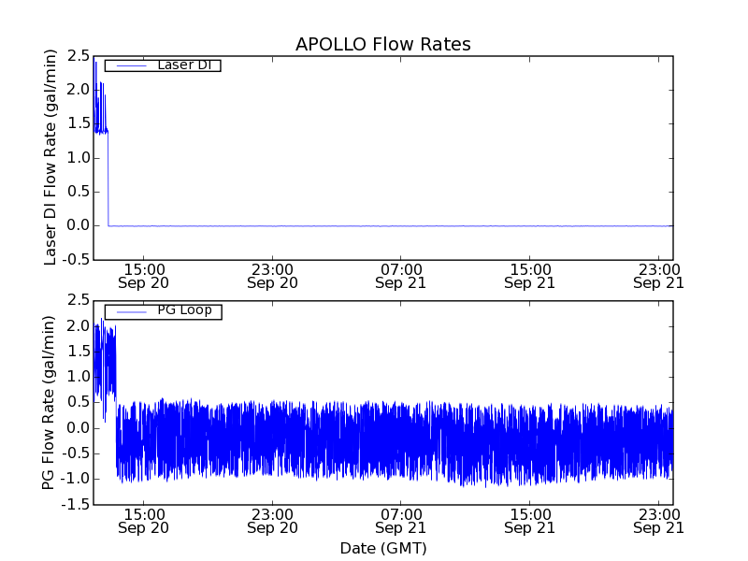
Task: Click the 'Laser DI' legend label
Action: point(184,65)
